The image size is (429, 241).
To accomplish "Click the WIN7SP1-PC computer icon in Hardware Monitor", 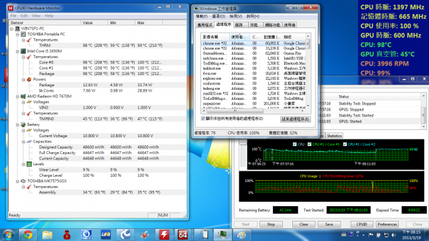I will coord(17,28).
